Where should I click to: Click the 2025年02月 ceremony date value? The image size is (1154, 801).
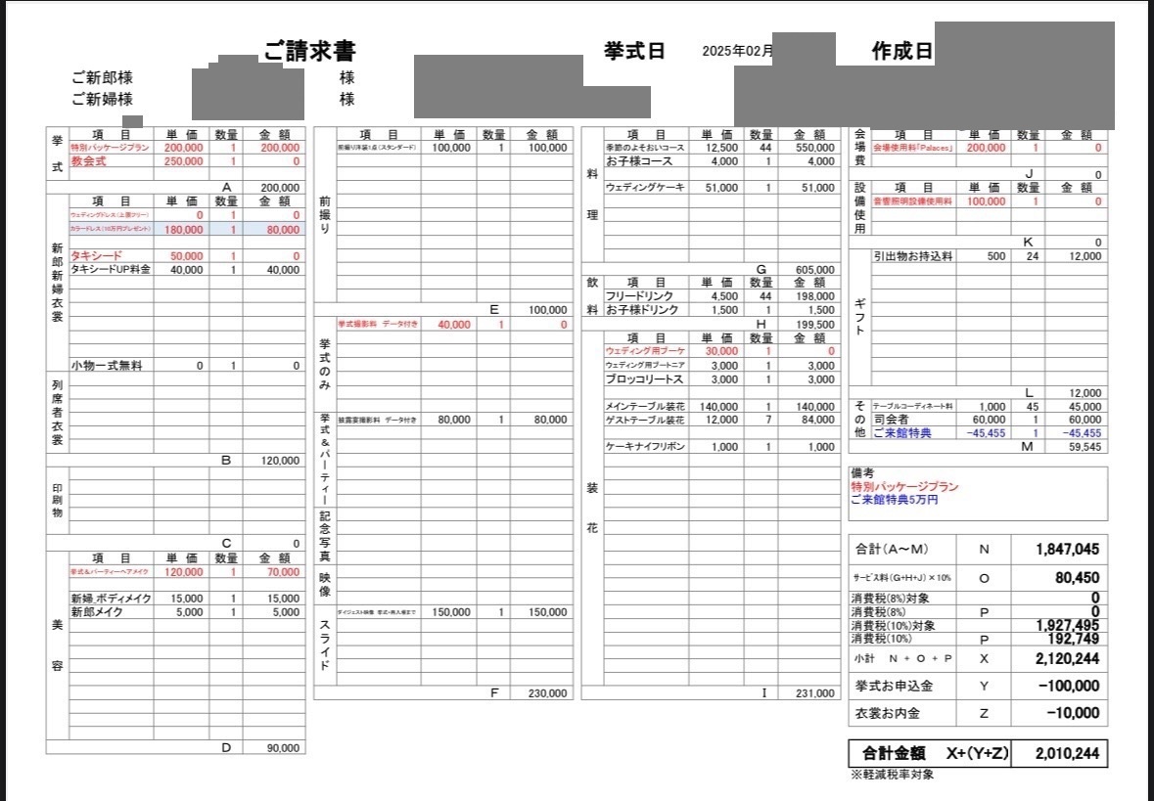coord(737,52)
